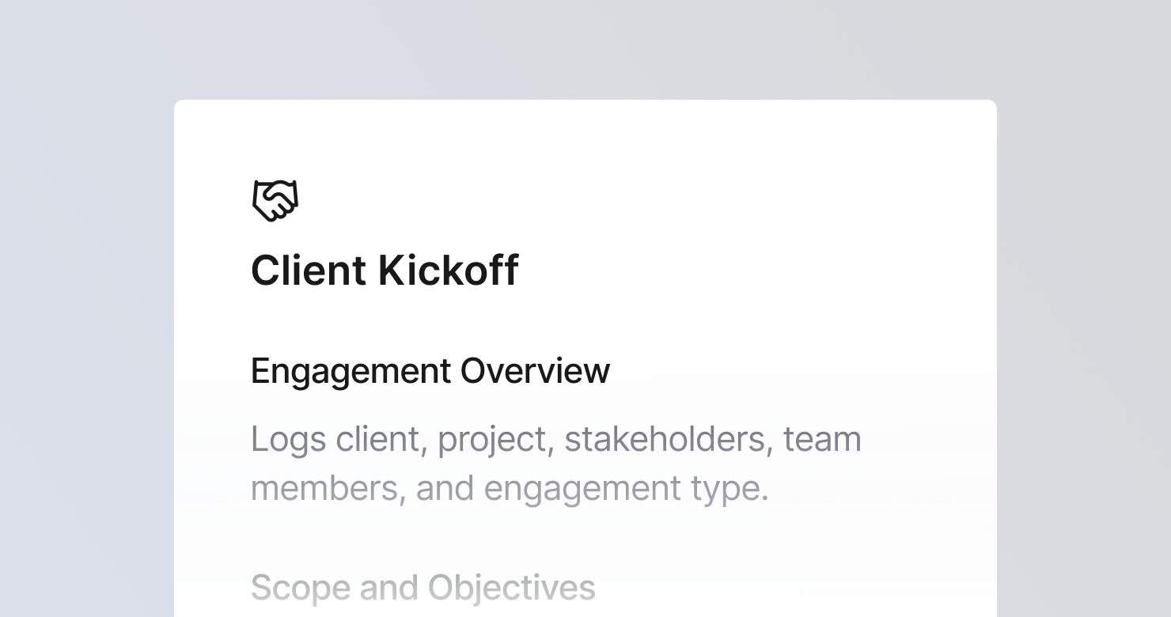
Task: Select the Client Kickoff title
Action: (385, 271)
